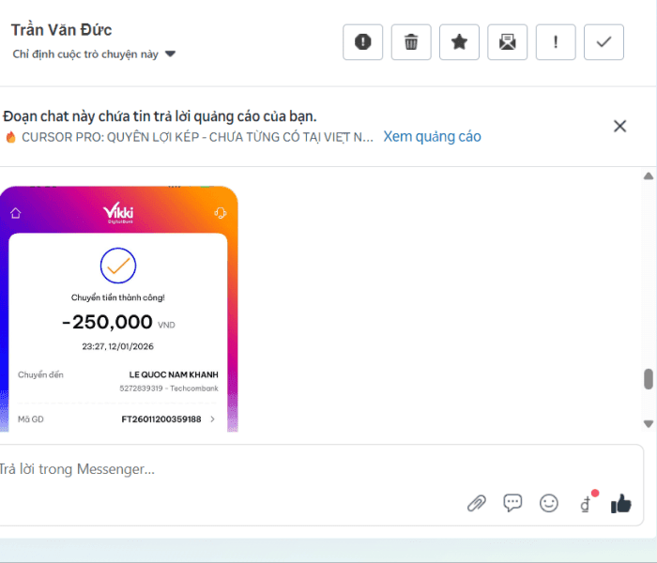Delete conversation using the trash icon
657x563 pixels.
[411, 42]
